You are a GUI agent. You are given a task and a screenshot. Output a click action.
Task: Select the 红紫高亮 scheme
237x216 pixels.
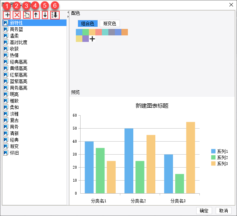click(x=35, y=75)
